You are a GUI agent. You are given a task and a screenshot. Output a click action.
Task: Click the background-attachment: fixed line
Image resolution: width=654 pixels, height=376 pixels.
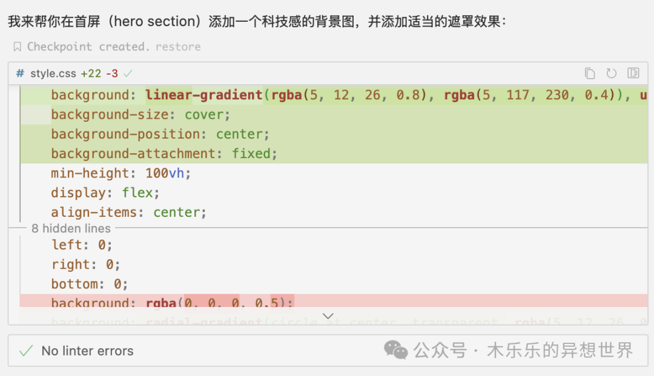tap(163, 153)
